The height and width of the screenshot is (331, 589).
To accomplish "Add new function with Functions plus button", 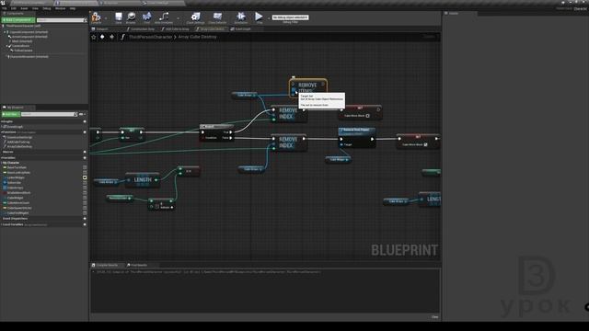I will (85, 132).
